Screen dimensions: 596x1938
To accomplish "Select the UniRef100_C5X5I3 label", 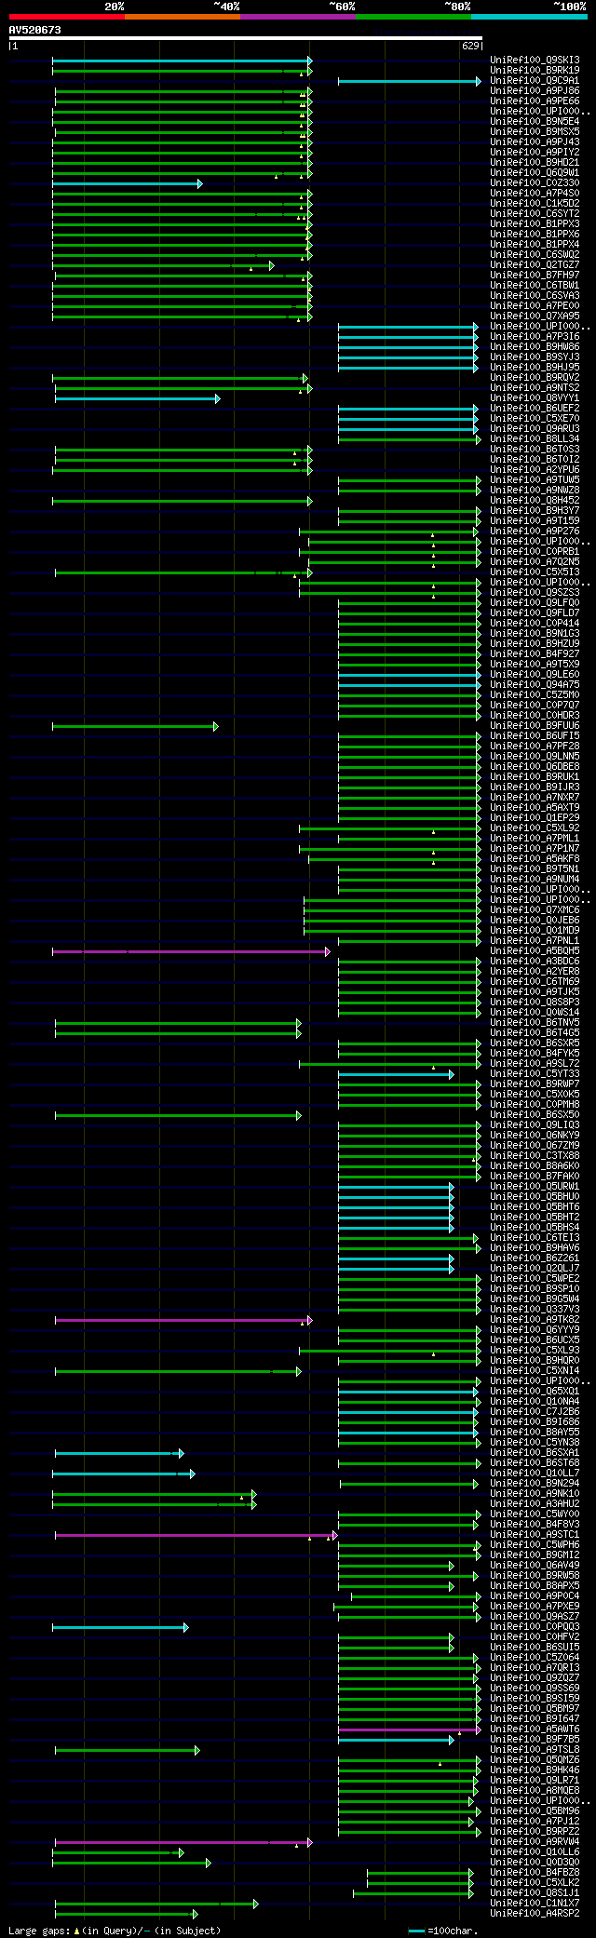I will coord(535,572).
